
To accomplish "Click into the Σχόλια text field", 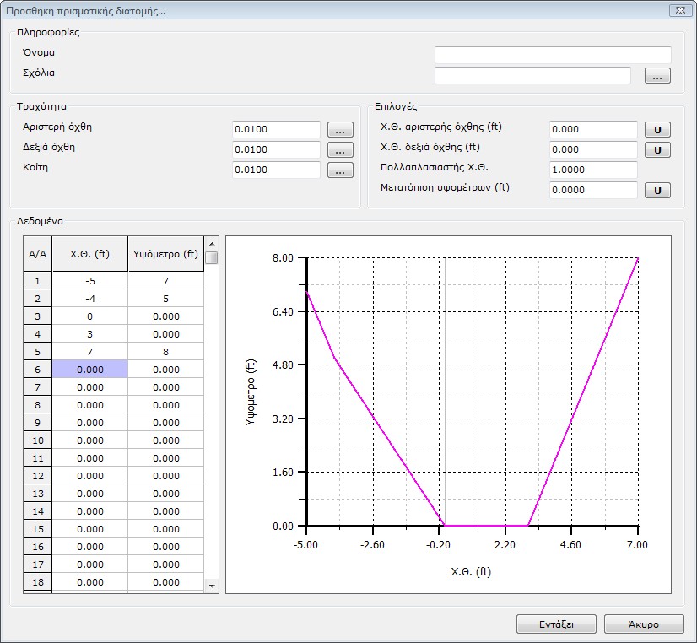I will (532, 76).
